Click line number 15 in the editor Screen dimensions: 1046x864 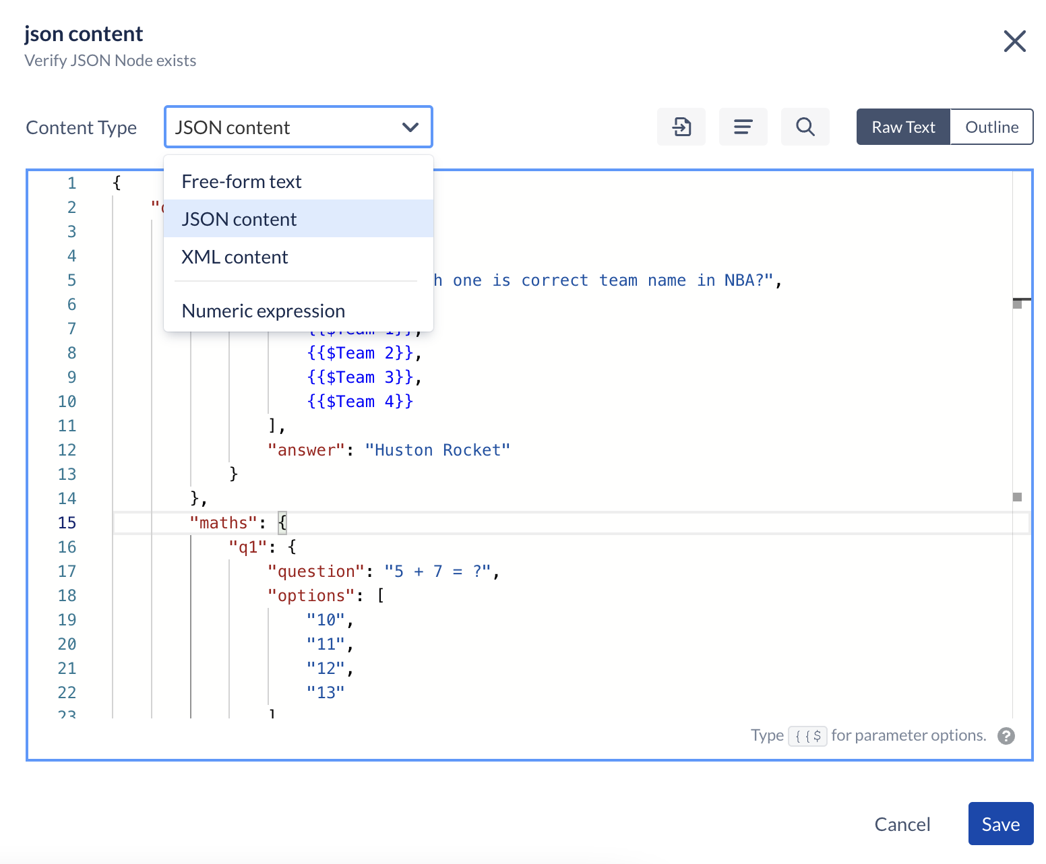(x=67, y=522)
